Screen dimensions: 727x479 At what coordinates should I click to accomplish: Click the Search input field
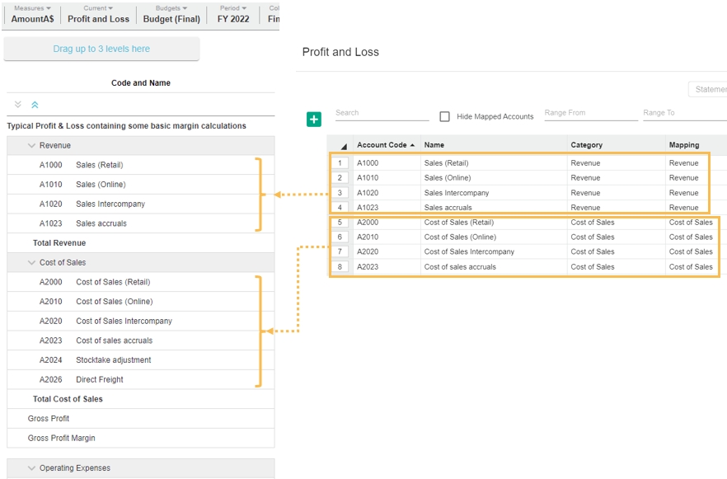(x=382, y=113)
